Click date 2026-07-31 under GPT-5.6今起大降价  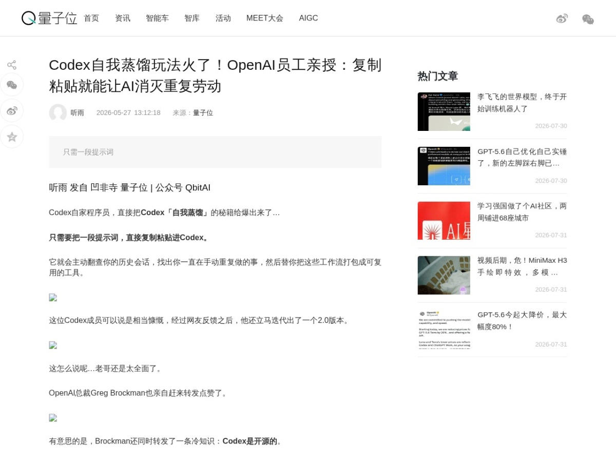coord(551,344)
